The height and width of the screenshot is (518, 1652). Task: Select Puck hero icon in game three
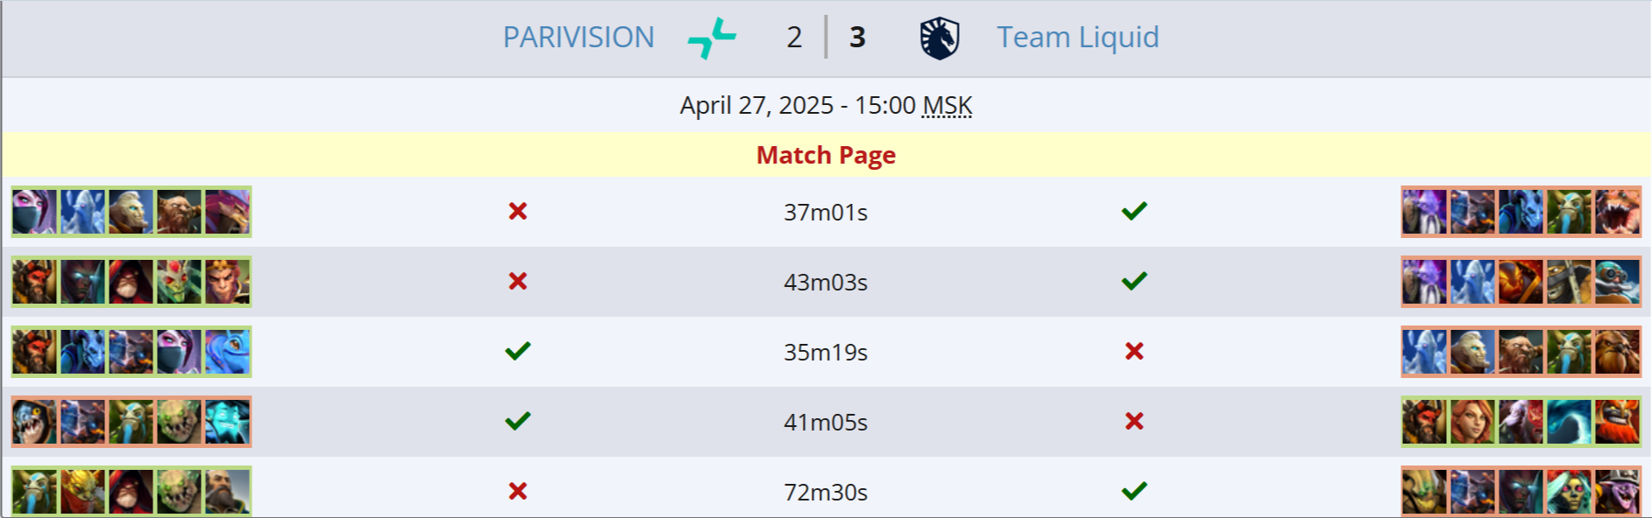click(x=228, y=352)
